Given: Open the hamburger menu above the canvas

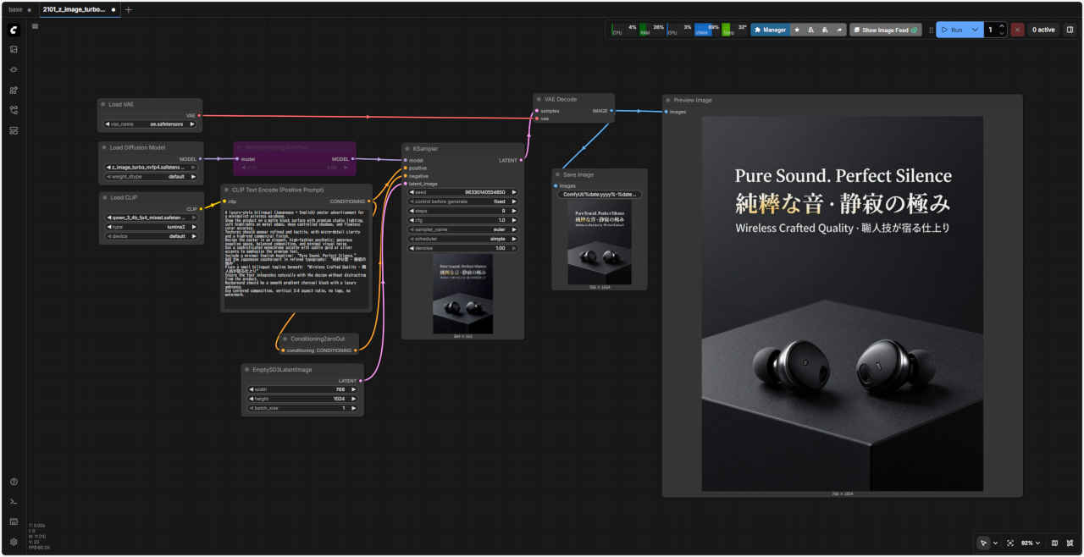Looking at the screenshot, I should click(35, 26).
